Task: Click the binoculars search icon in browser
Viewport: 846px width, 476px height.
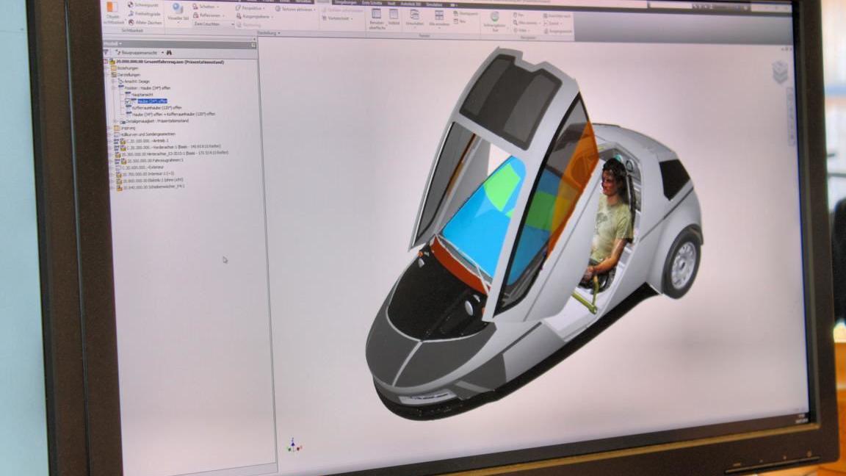Action: pos(168,53)
